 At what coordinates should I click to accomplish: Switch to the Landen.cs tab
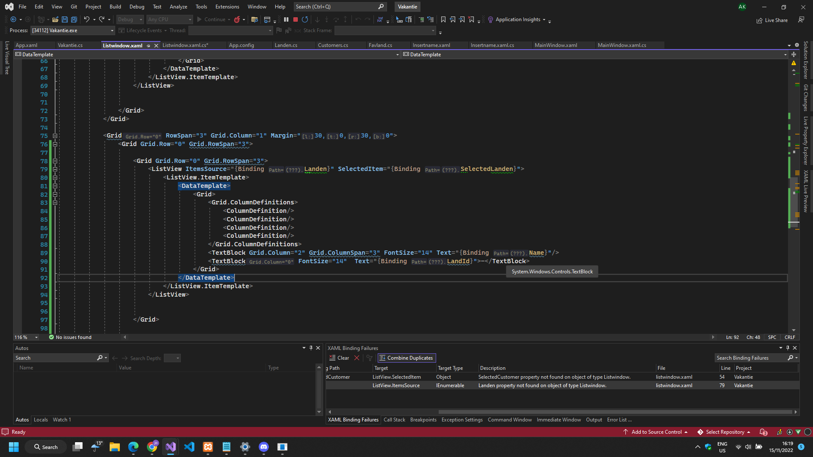coord(287,45)
